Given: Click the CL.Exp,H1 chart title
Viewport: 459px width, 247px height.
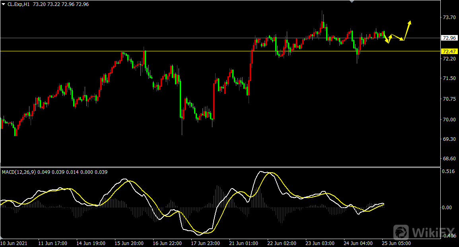Looking at the screenshot, I should 19,4.
